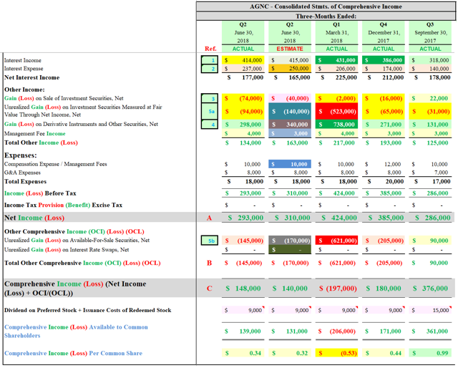Click the March 31, 2018 column header
458x368 pixels.
pos(336,32)
